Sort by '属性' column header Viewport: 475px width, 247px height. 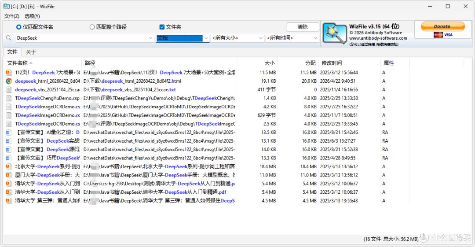pyautogui.click(x=395, y=63)
